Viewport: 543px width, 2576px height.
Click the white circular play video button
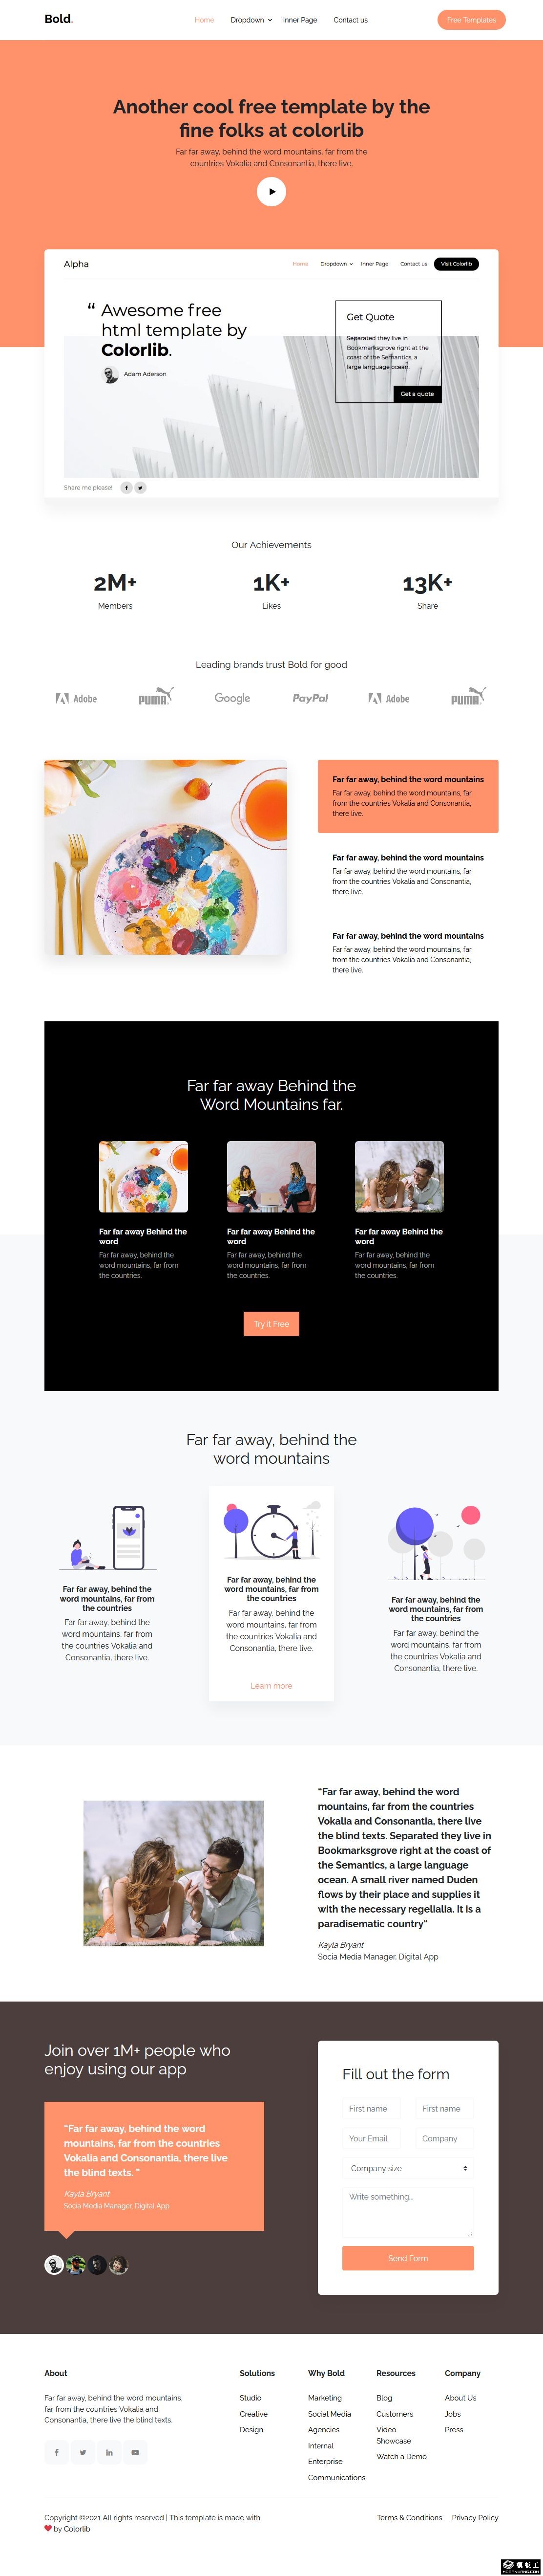coord(271,191)
